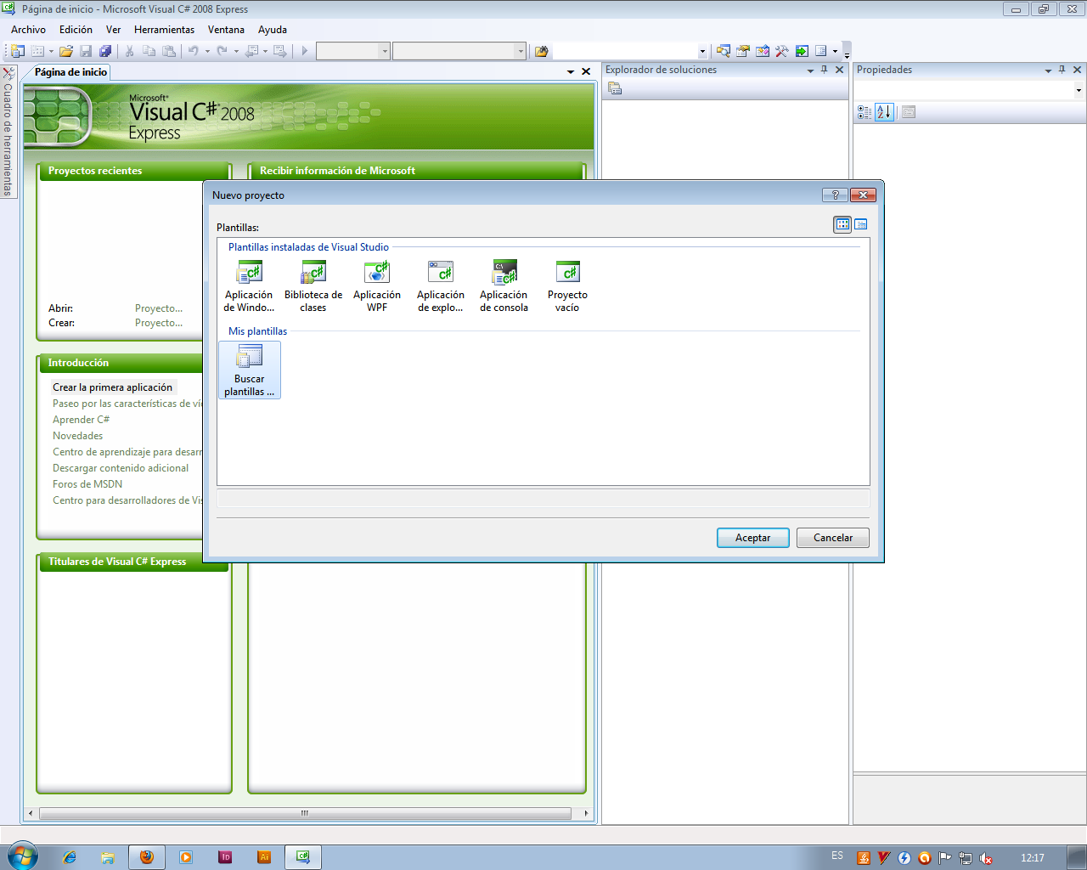Toggle auto-hide pin on Propiedades panel

tap(1062, 70)
